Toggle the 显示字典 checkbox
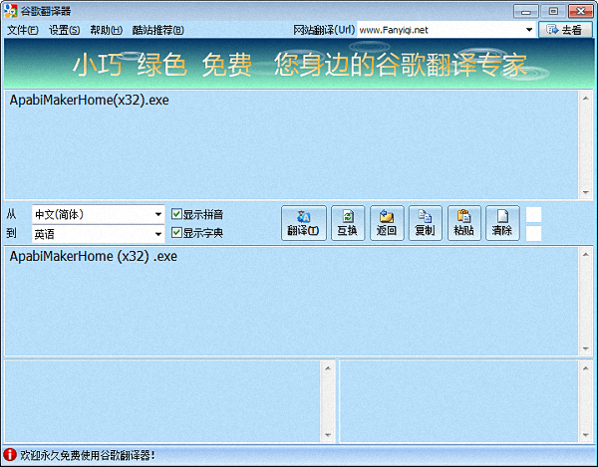The width and height of the screenshot is (598, 467). [x=176, y=233]
